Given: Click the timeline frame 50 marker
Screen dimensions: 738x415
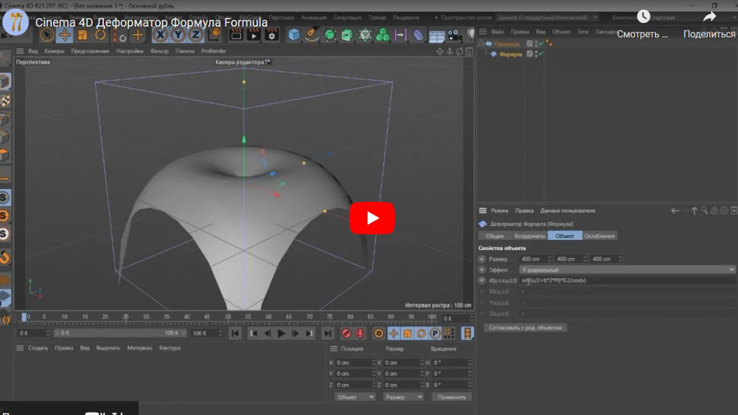Looking at the screenshot, I should pos(228,317).
